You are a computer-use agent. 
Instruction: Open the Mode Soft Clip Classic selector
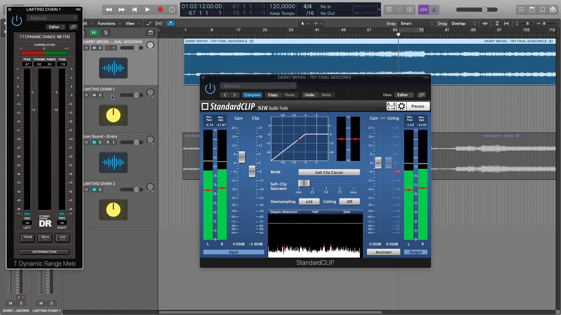tap(329, 172)
